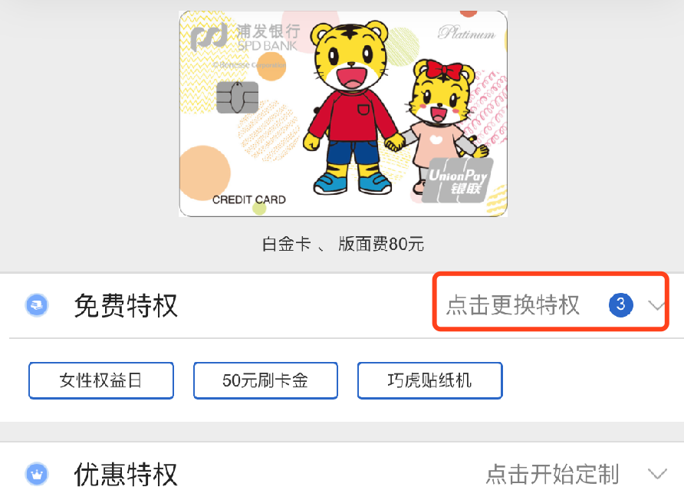Open the 点击更换特权 dropdown
The width and height of the screenshot is (684, 500).
click(x=551, y=301)
